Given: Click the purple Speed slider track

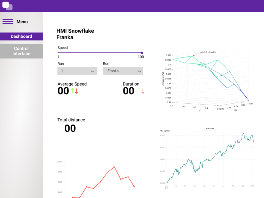Looking at the screenshot, I should [x=100, y=53].
